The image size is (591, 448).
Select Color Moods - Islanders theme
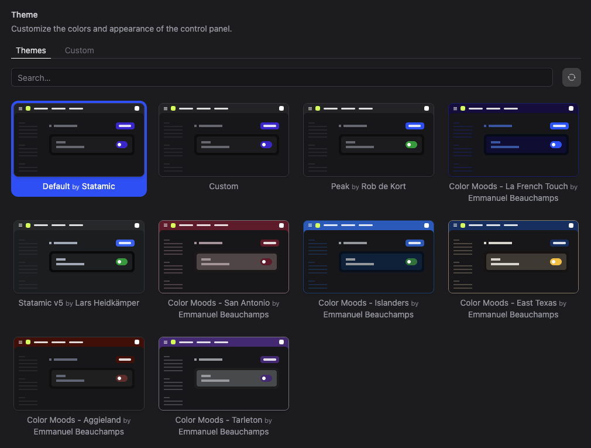tap(368, 257)
